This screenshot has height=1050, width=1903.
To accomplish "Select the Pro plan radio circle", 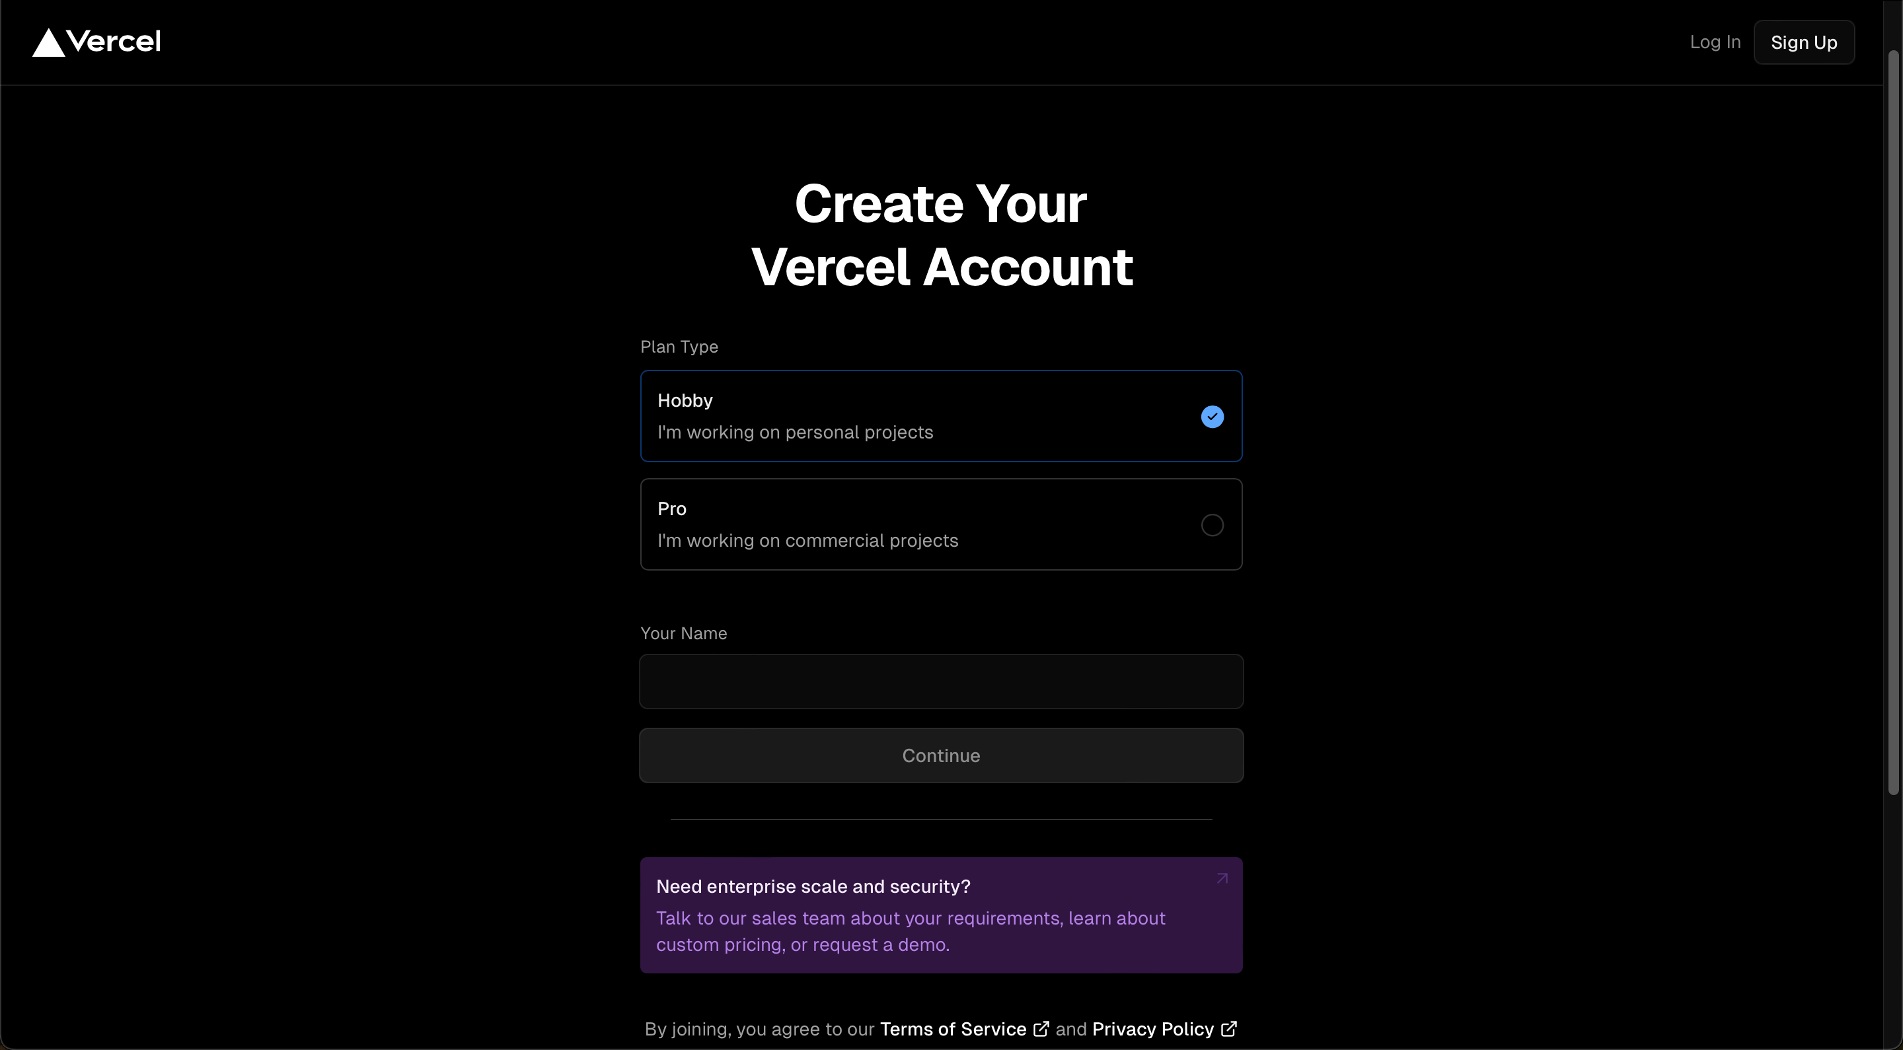I will click(x=1212, y=525).
